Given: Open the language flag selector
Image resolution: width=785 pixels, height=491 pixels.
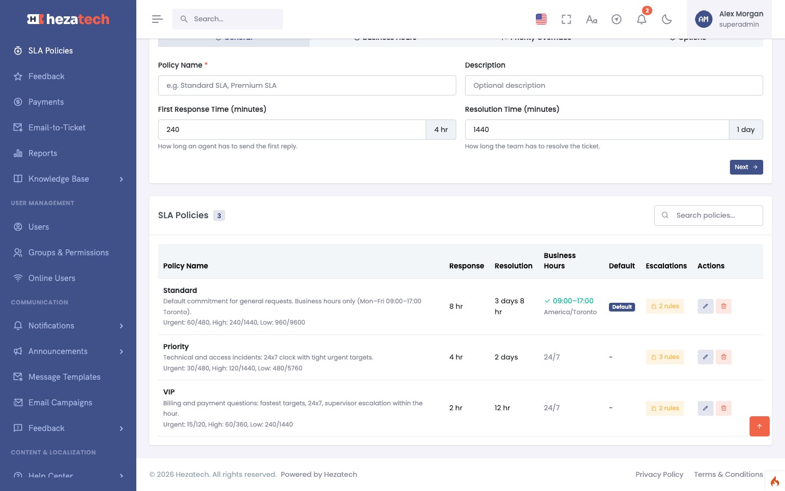Looking at the screenshot, I should coord(541,19).
